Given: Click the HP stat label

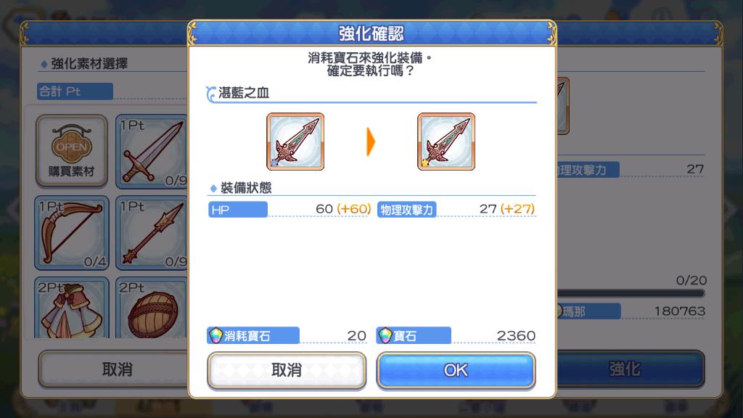Looking at the screenshot, I should 238,210.
